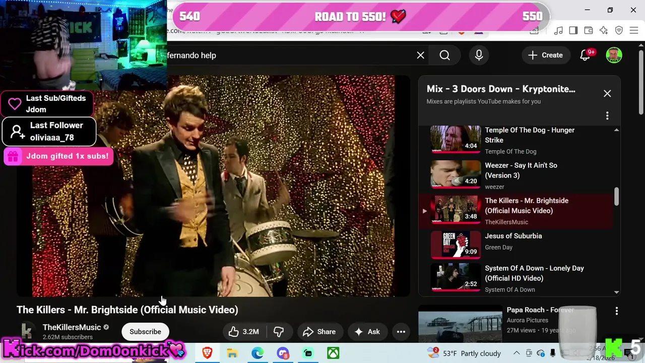Image resolution: width=645 pixels, height=363 pixels.
Task: Play Jesus of Suburbia by Green Day
Action: pos(516,244)
